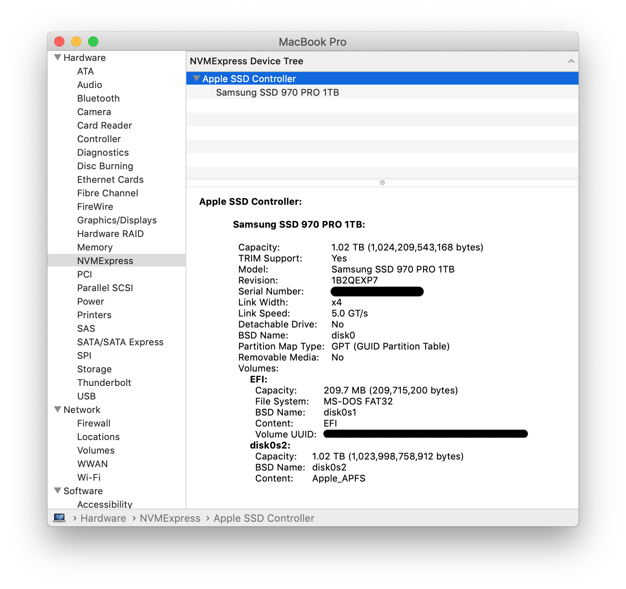
Task: Open PCI in the sidebar
Action: tap(85, 274)
